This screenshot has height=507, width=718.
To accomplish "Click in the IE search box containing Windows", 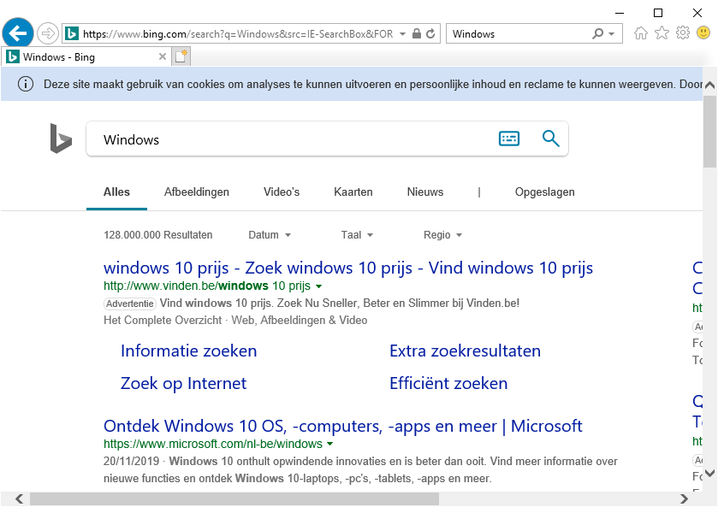I will tap(519, 34).
